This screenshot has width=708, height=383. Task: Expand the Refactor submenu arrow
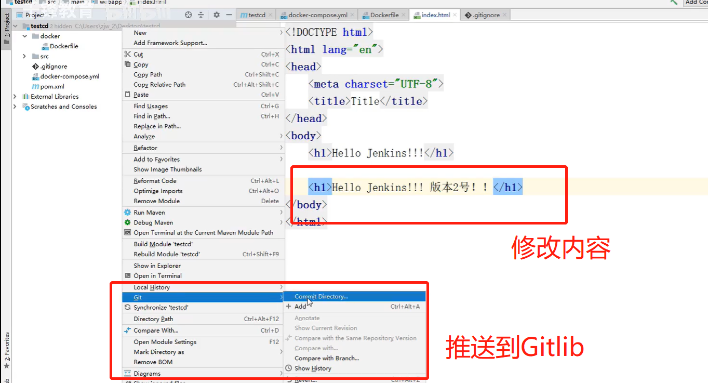click(281, 148)
